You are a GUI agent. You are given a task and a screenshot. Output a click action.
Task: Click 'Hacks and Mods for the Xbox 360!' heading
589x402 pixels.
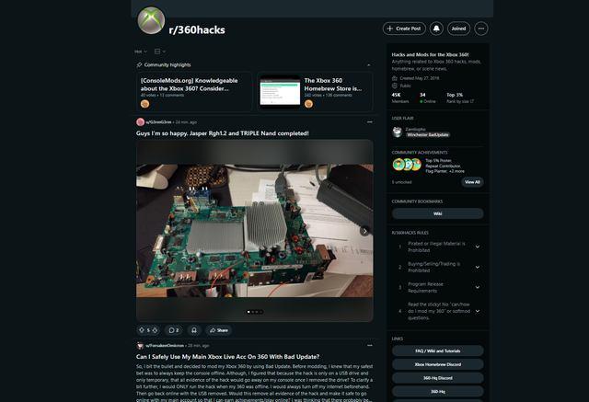point(430,55)
